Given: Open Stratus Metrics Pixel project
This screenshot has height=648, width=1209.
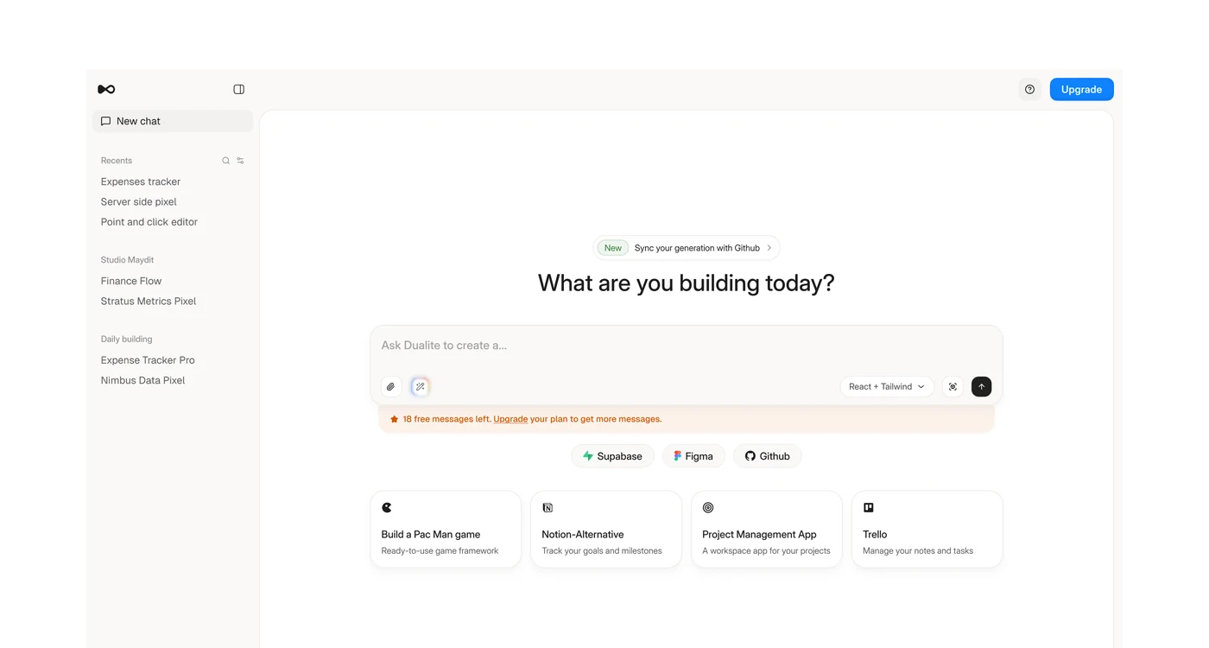Looking at the screenshot, I should (149, 301).
